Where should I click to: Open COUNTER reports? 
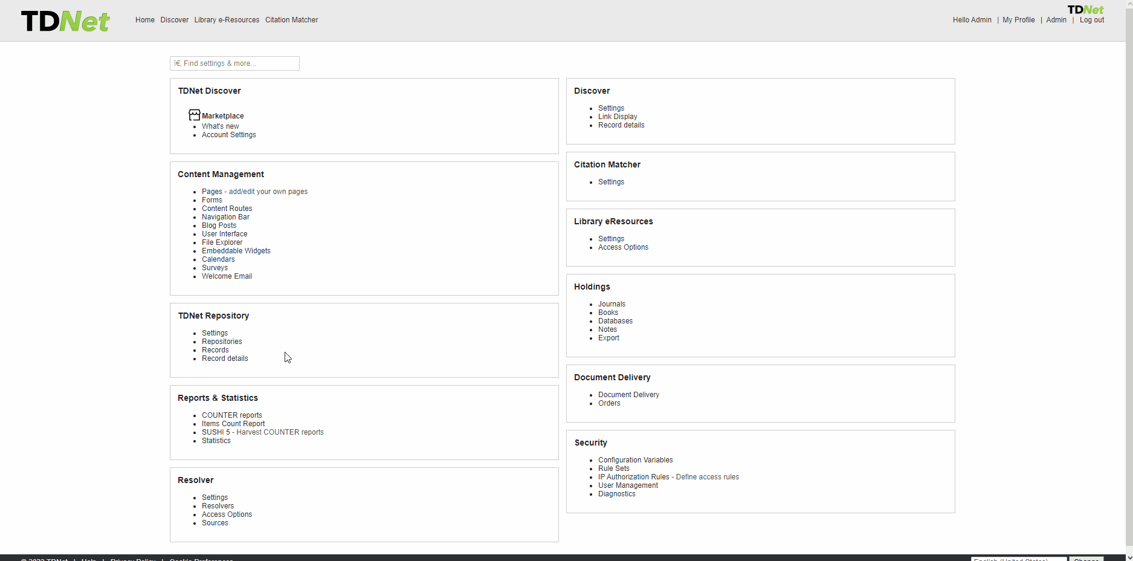(x=232, y=415)
